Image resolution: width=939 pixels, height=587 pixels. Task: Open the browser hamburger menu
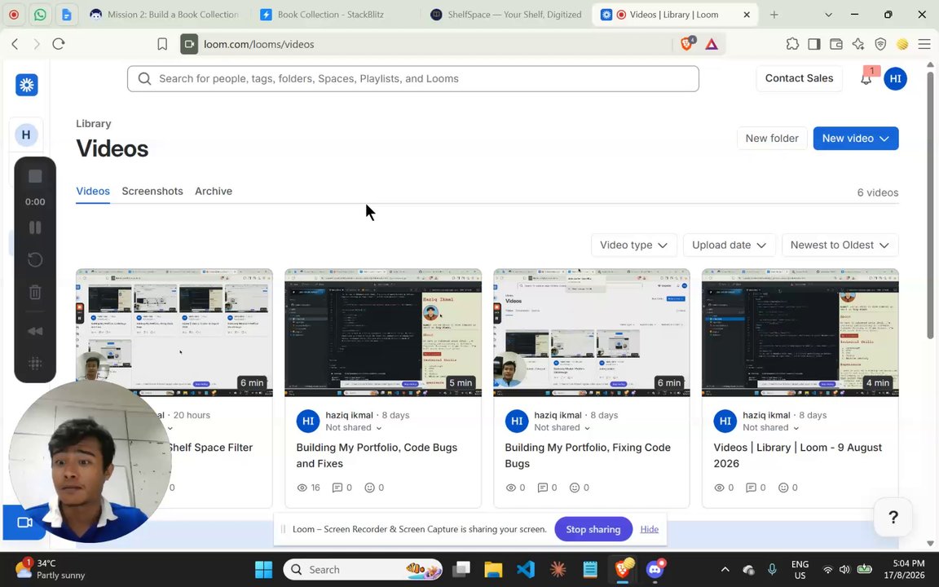click(x=924, y=44)
